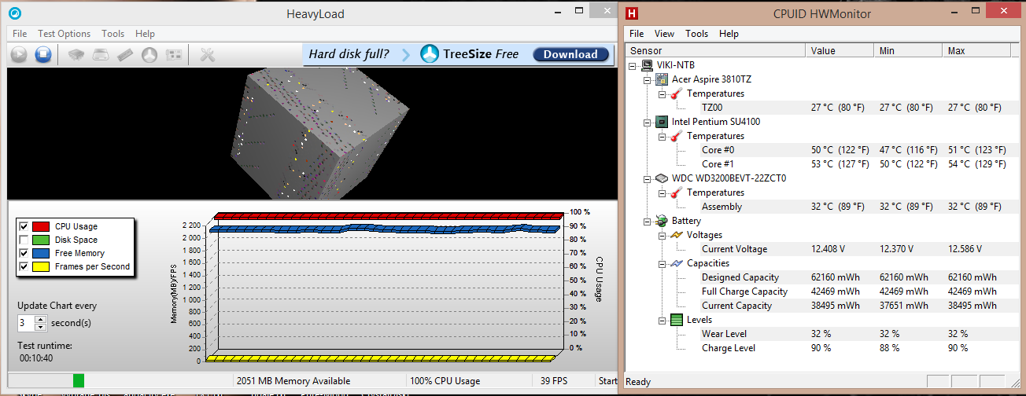Open HWMonitor Tools menu
The width and height of the screenshot is (1026, 396).
pyautogui.click(x=697, y=34)
